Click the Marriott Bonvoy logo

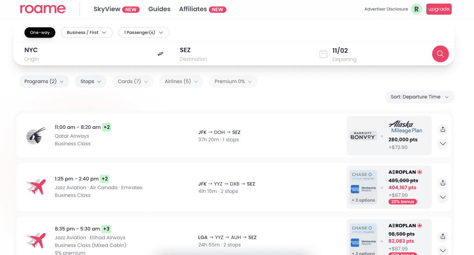(363, 136)
